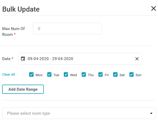Viewport: 158px width, 126px height.
Task: Click the Add Date Range button
Action: pos(23,89)
